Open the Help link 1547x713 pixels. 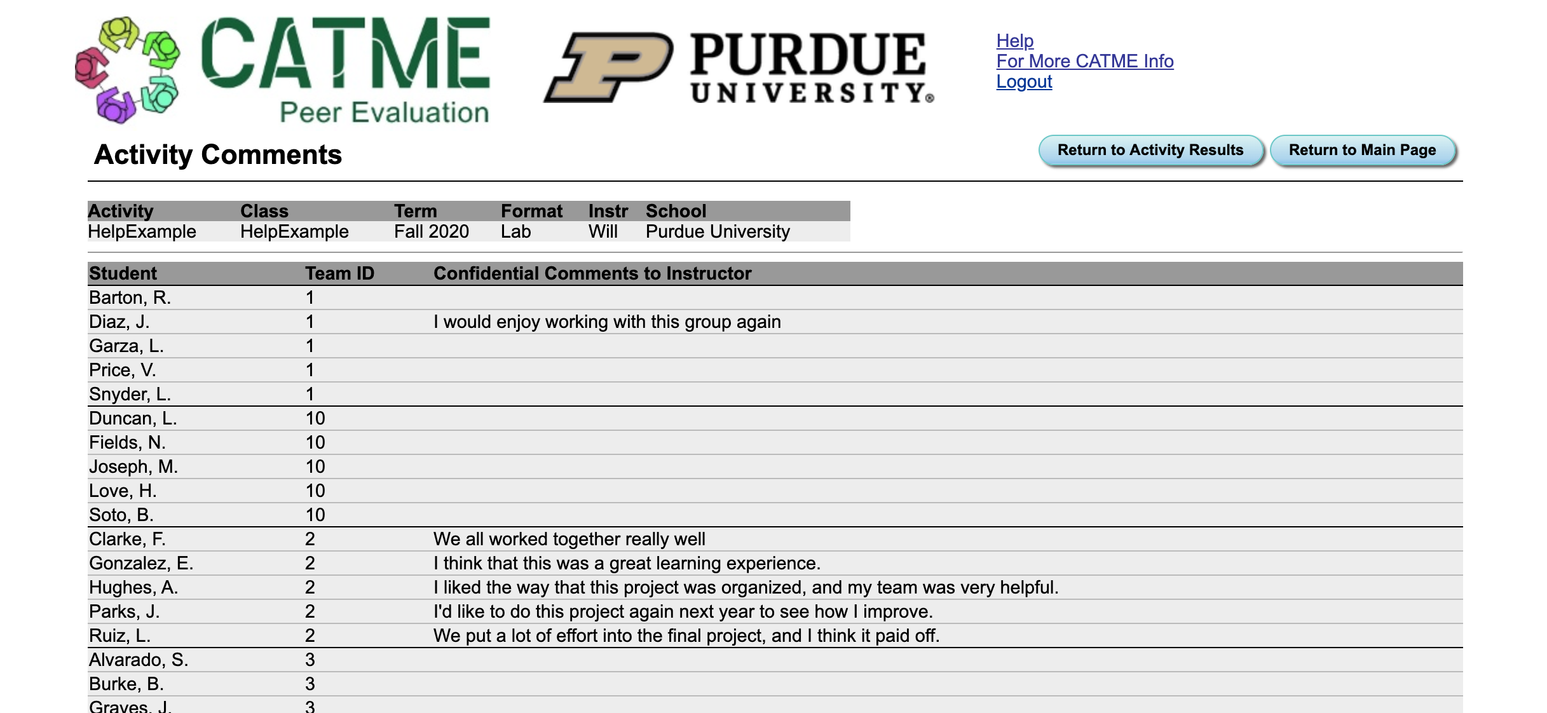(x=1014, y=41)
